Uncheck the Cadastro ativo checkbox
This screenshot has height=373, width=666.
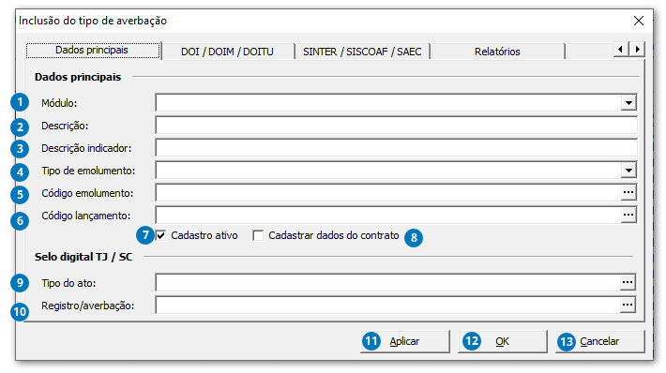click(x=160, y=235)
